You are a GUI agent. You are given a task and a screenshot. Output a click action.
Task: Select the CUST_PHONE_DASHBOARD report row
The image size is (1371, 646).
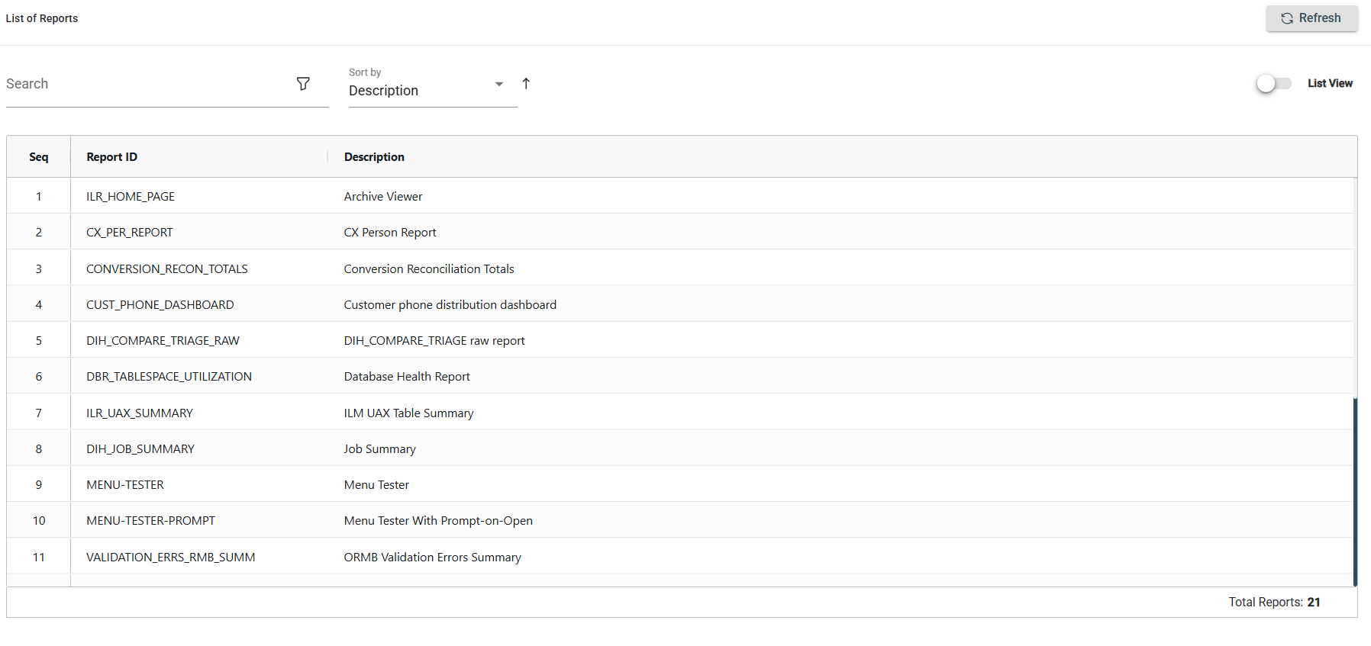[x=160, y=305]
